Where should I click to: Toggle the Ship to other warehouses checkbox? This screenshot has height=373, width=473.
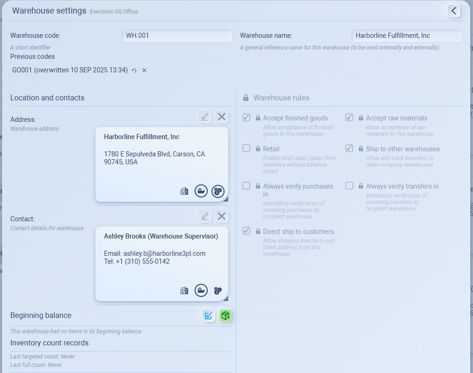(349, 148)
